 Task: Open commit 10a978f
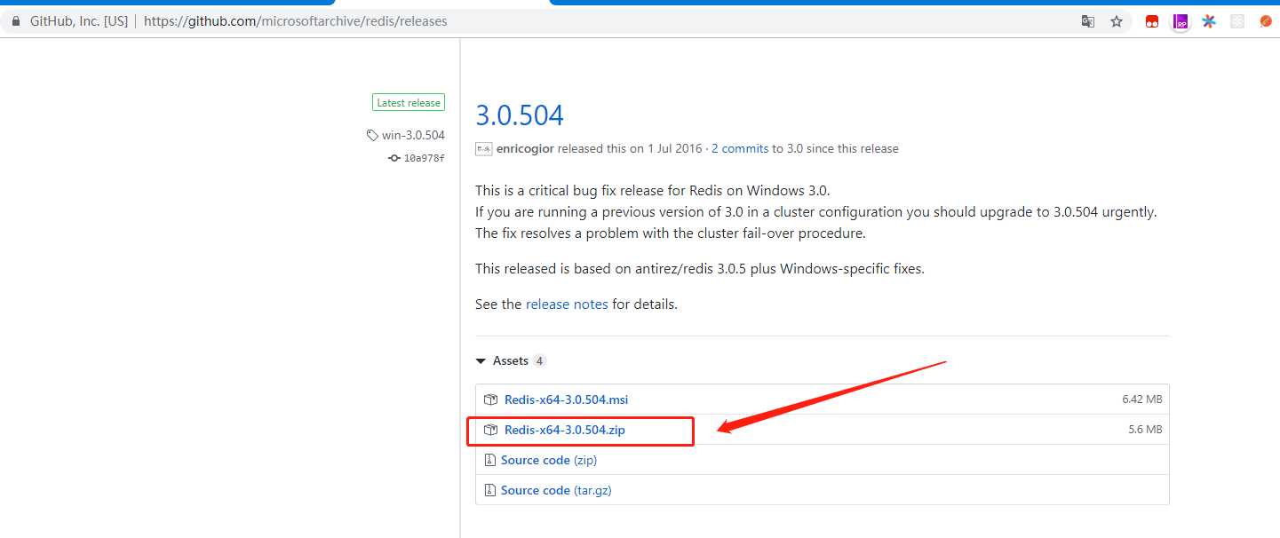point(425,159)
